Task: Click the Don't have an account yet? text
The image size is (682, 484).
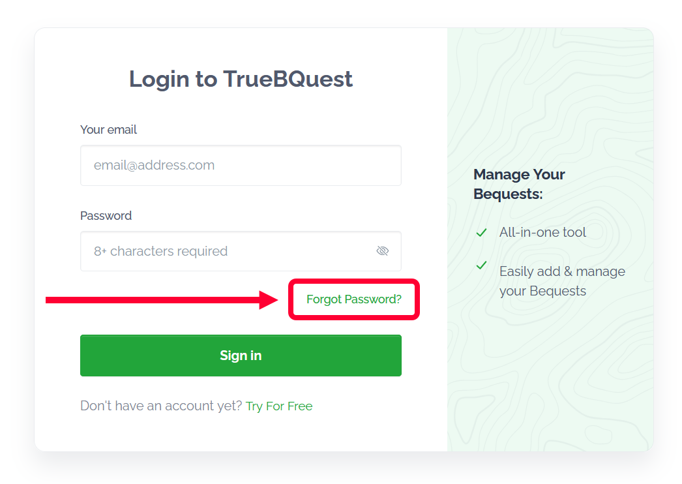Action: [x=161, y=406]
